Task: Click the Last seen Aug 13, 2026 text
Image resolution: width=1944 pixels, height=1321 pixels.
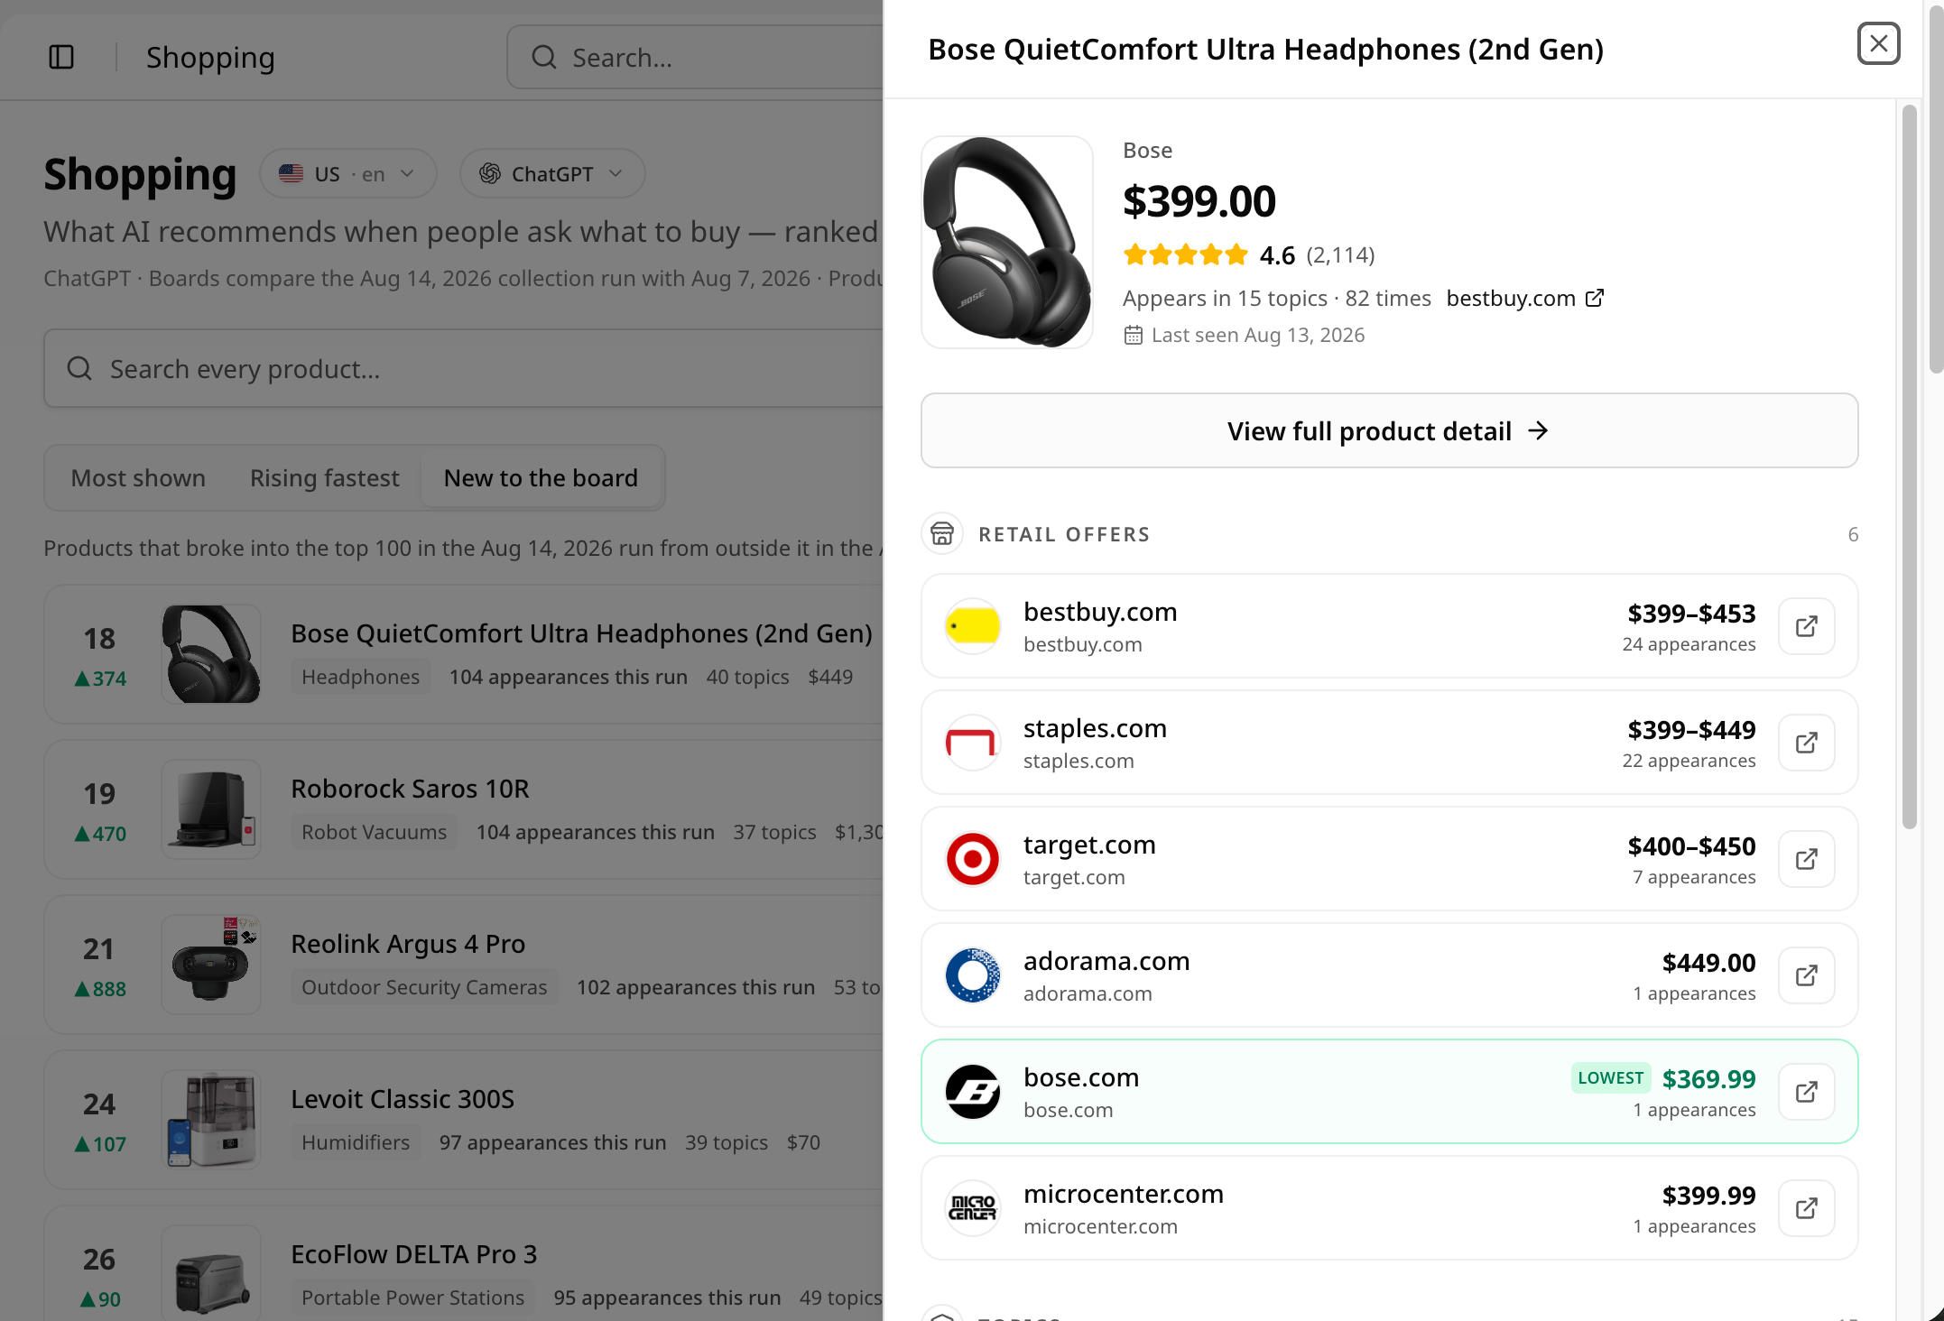Action: (1257, 335)
